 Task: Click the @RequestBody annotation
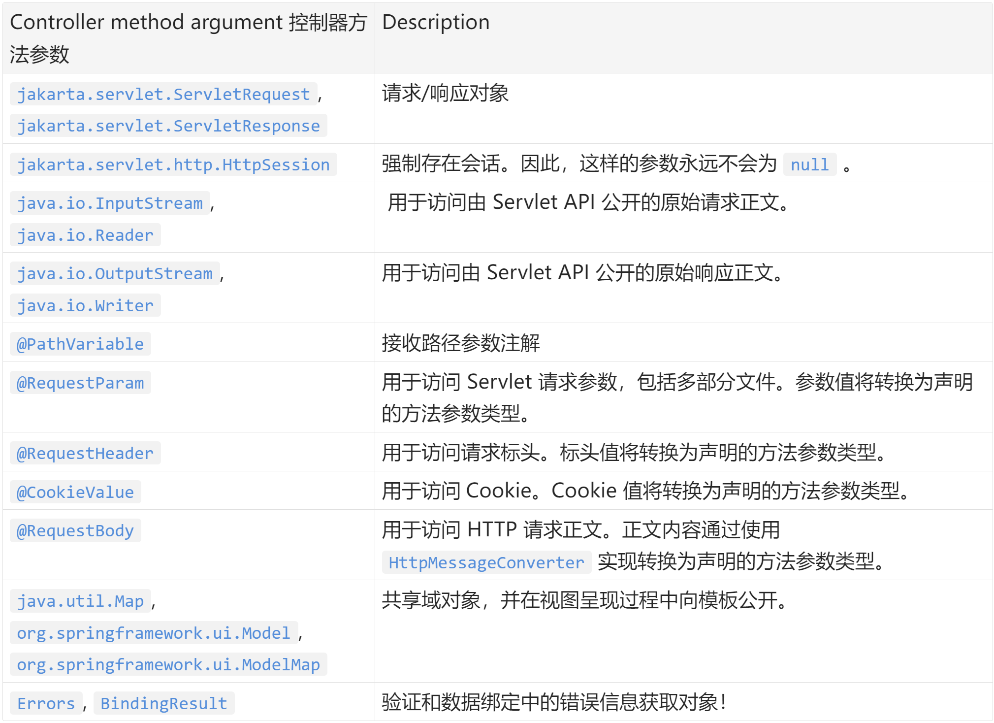[x=75, y=530]
